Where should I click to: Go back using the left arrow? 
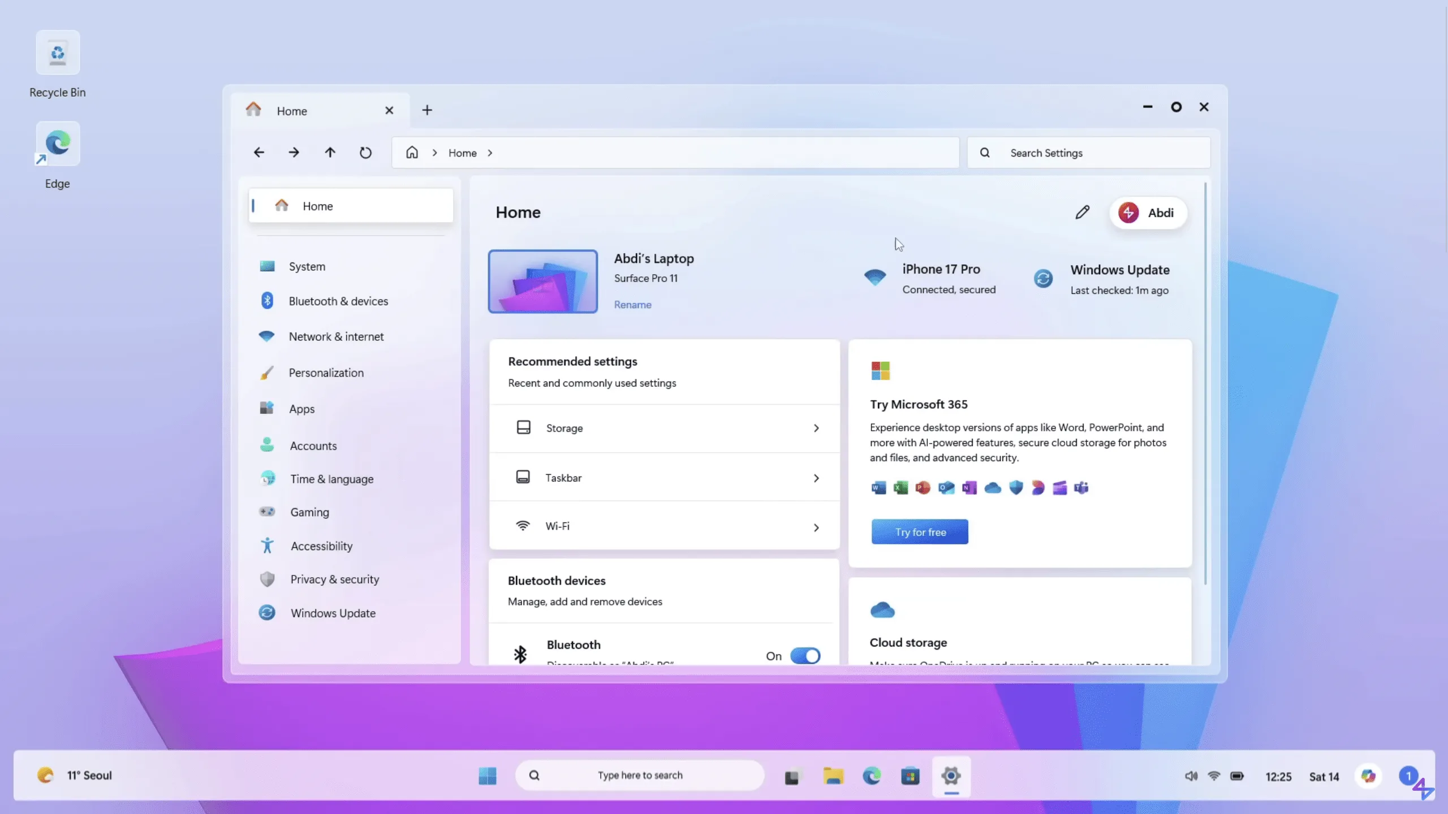[x=258, y=153]
